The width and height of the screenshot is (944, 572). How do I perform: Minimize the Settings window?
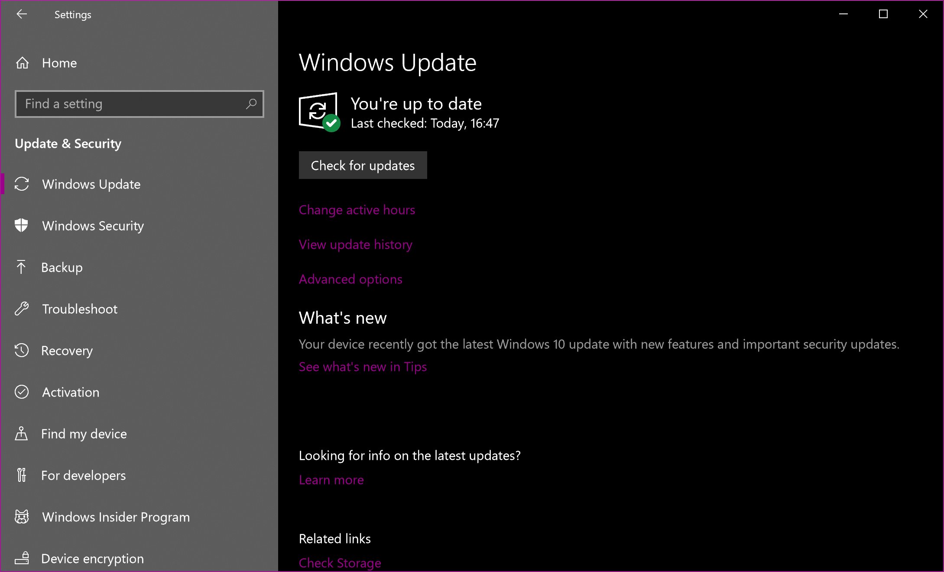point(843,14)
